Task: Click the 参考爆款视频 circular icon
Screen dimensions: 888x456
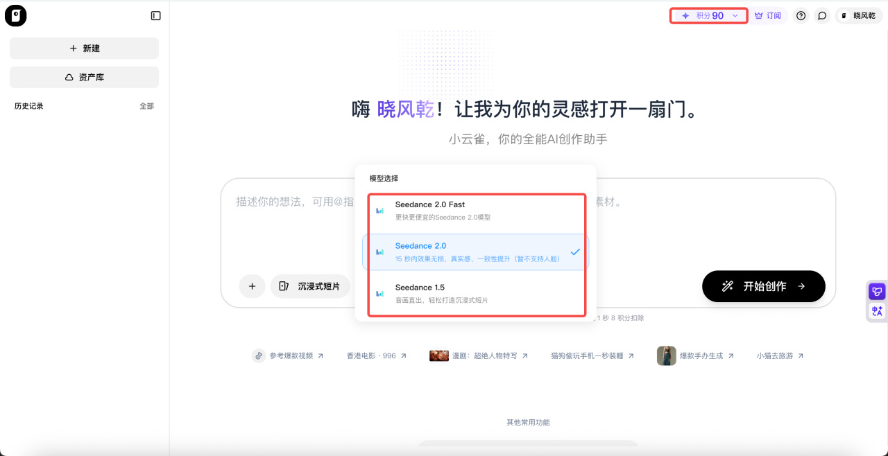Action: click(x=259, y=356)
